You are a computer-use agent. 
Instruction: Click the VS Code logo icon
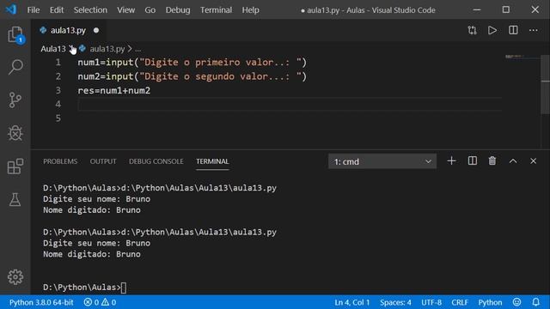11,9
